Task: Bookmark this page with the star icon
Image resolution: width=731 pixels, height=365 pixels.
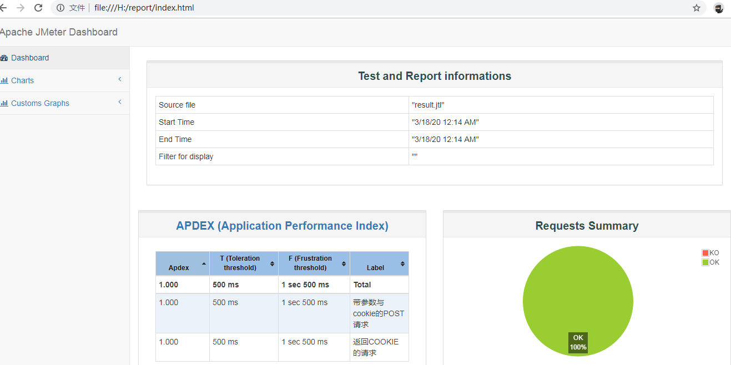Action: (x=697, y=8)
